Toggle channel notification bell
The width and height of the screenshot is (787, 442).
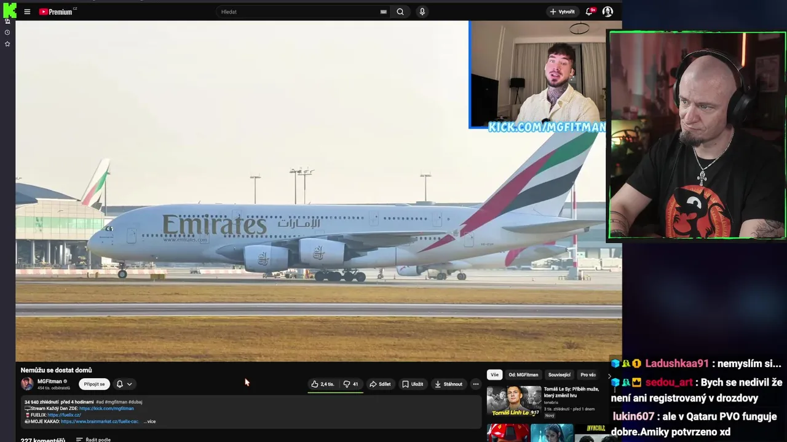pyautogui.click(x=120, y=384)
